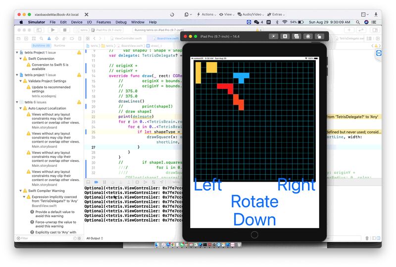Select the Buildtime (8) filter
The image size is (396, 267).
(x=41, y=45)
